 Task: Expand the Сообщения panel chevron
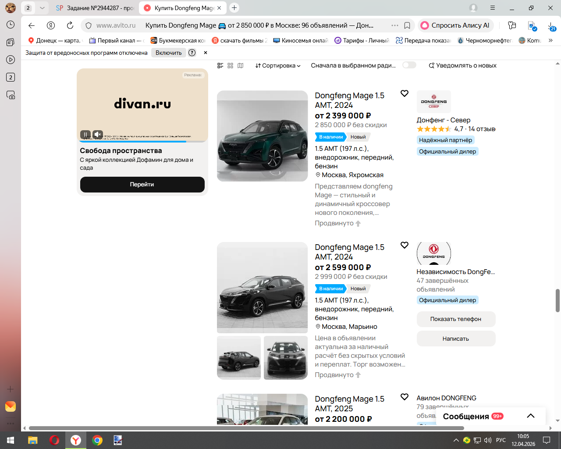click(531, 416)
